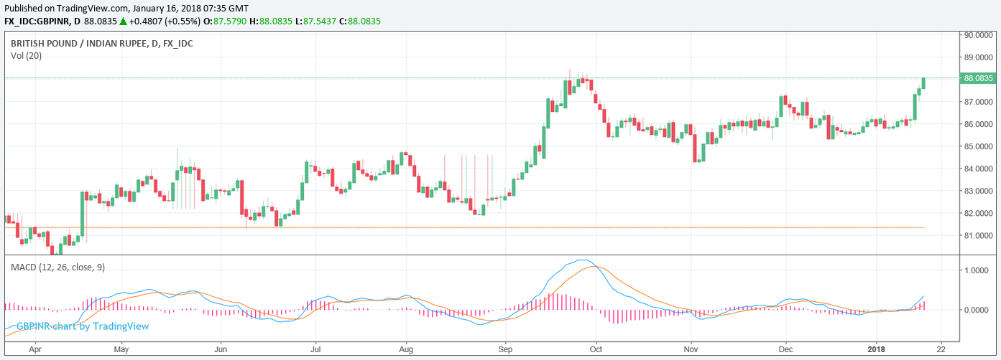
Task: Click the MACD (12, 26, close, 9) label
Action: tap(59, 267)
